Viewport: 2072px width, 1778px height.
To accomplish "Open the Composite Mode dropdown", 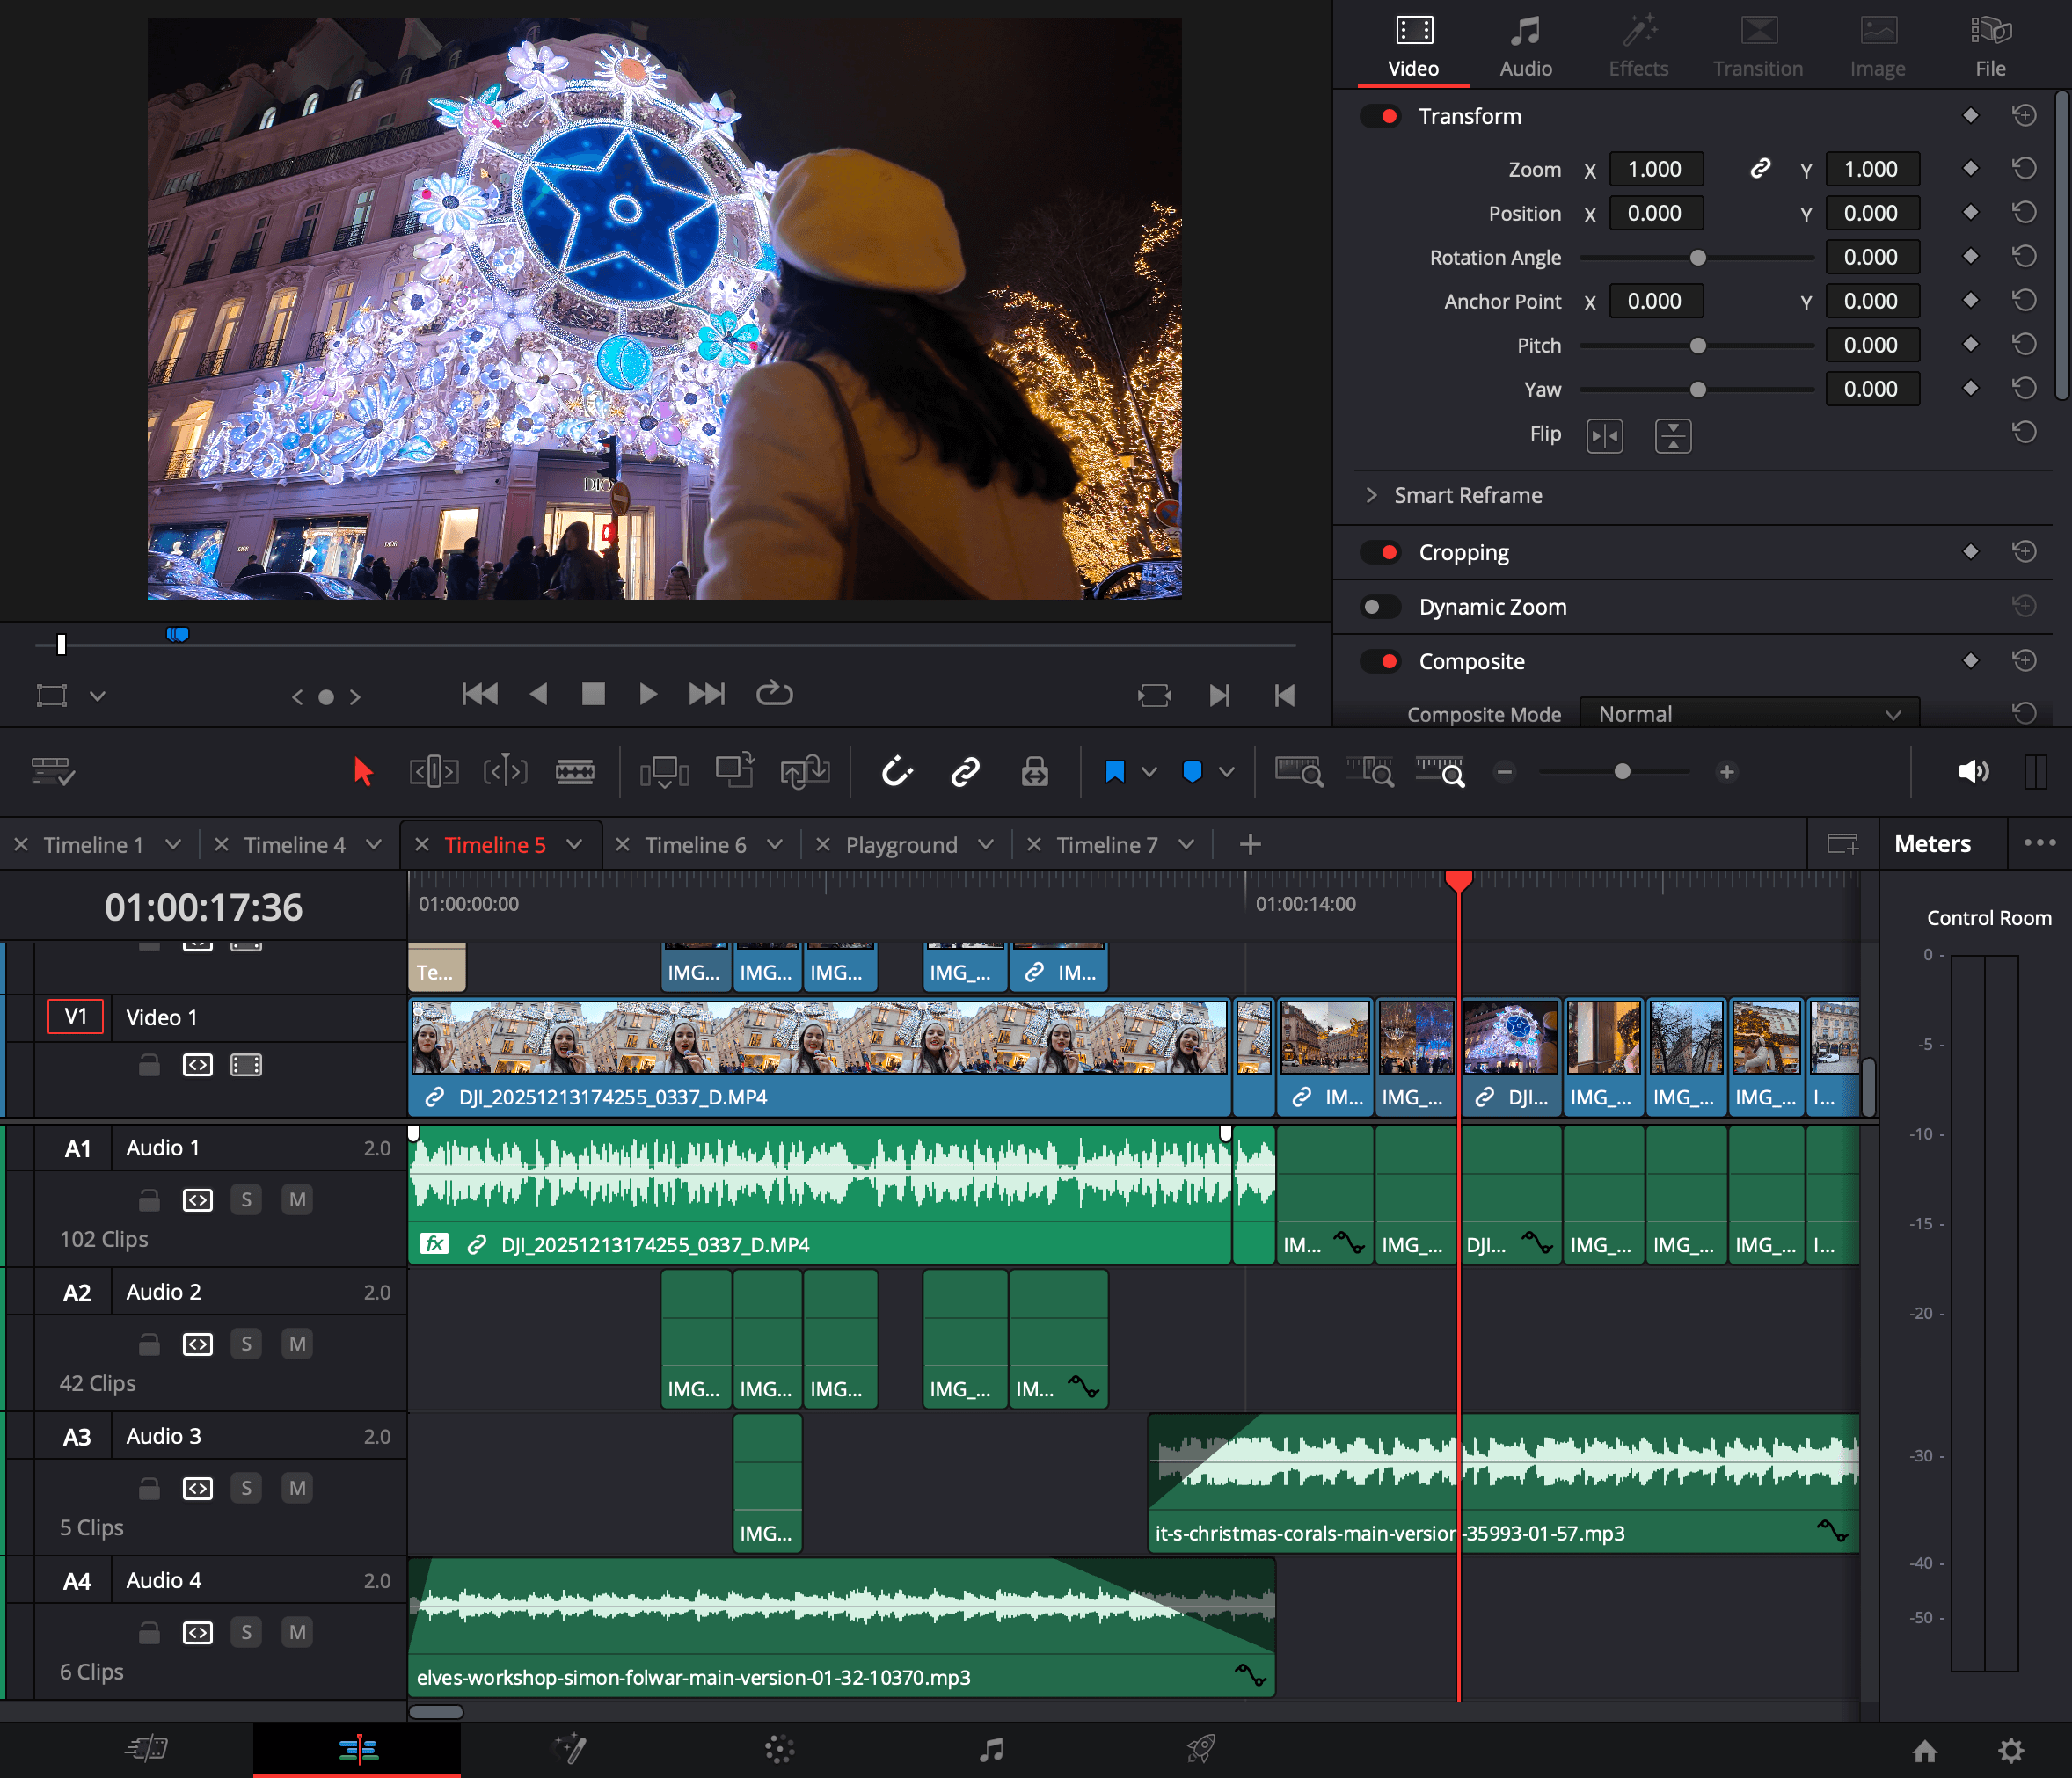I will click(1749, 714).
